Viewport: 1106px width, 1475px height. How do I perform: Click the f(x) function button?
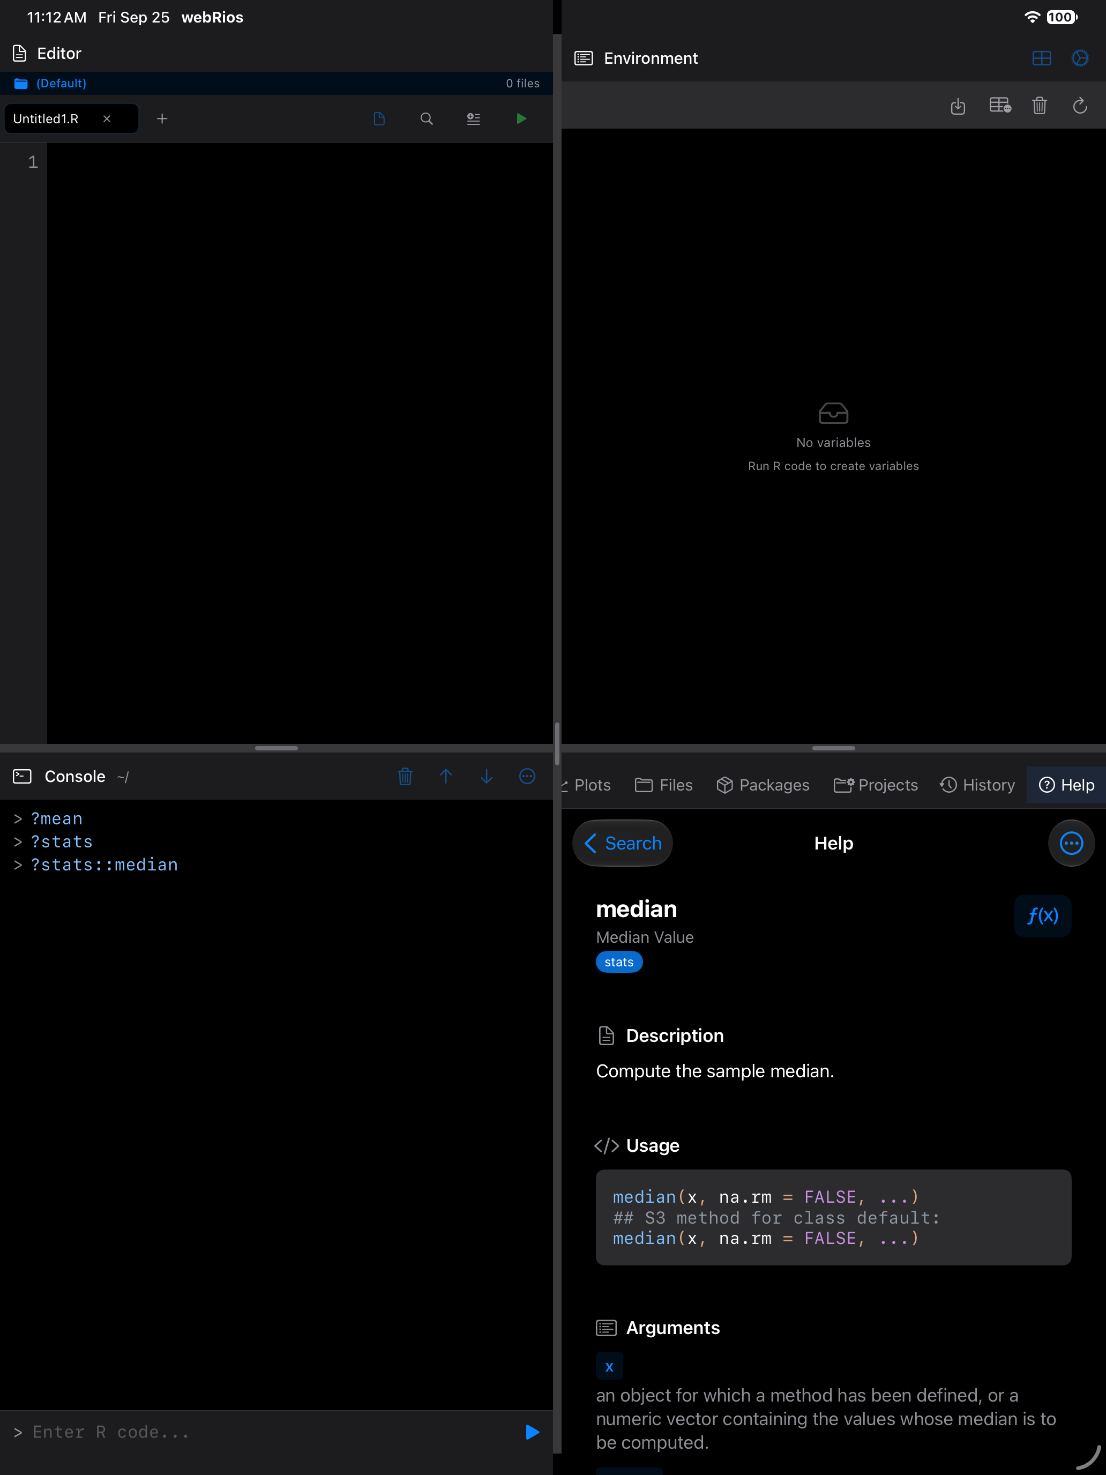[1043, 915]
